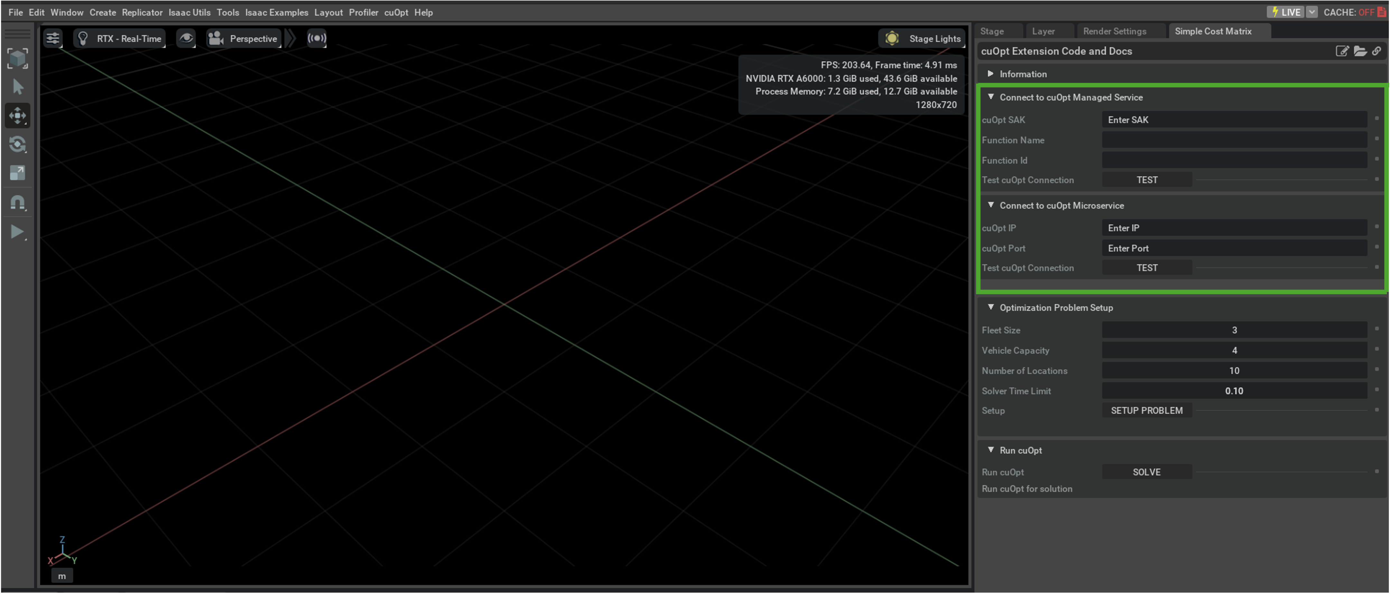
Task: Activate the Move tool in left toolbar
Action: coord(17,115)
